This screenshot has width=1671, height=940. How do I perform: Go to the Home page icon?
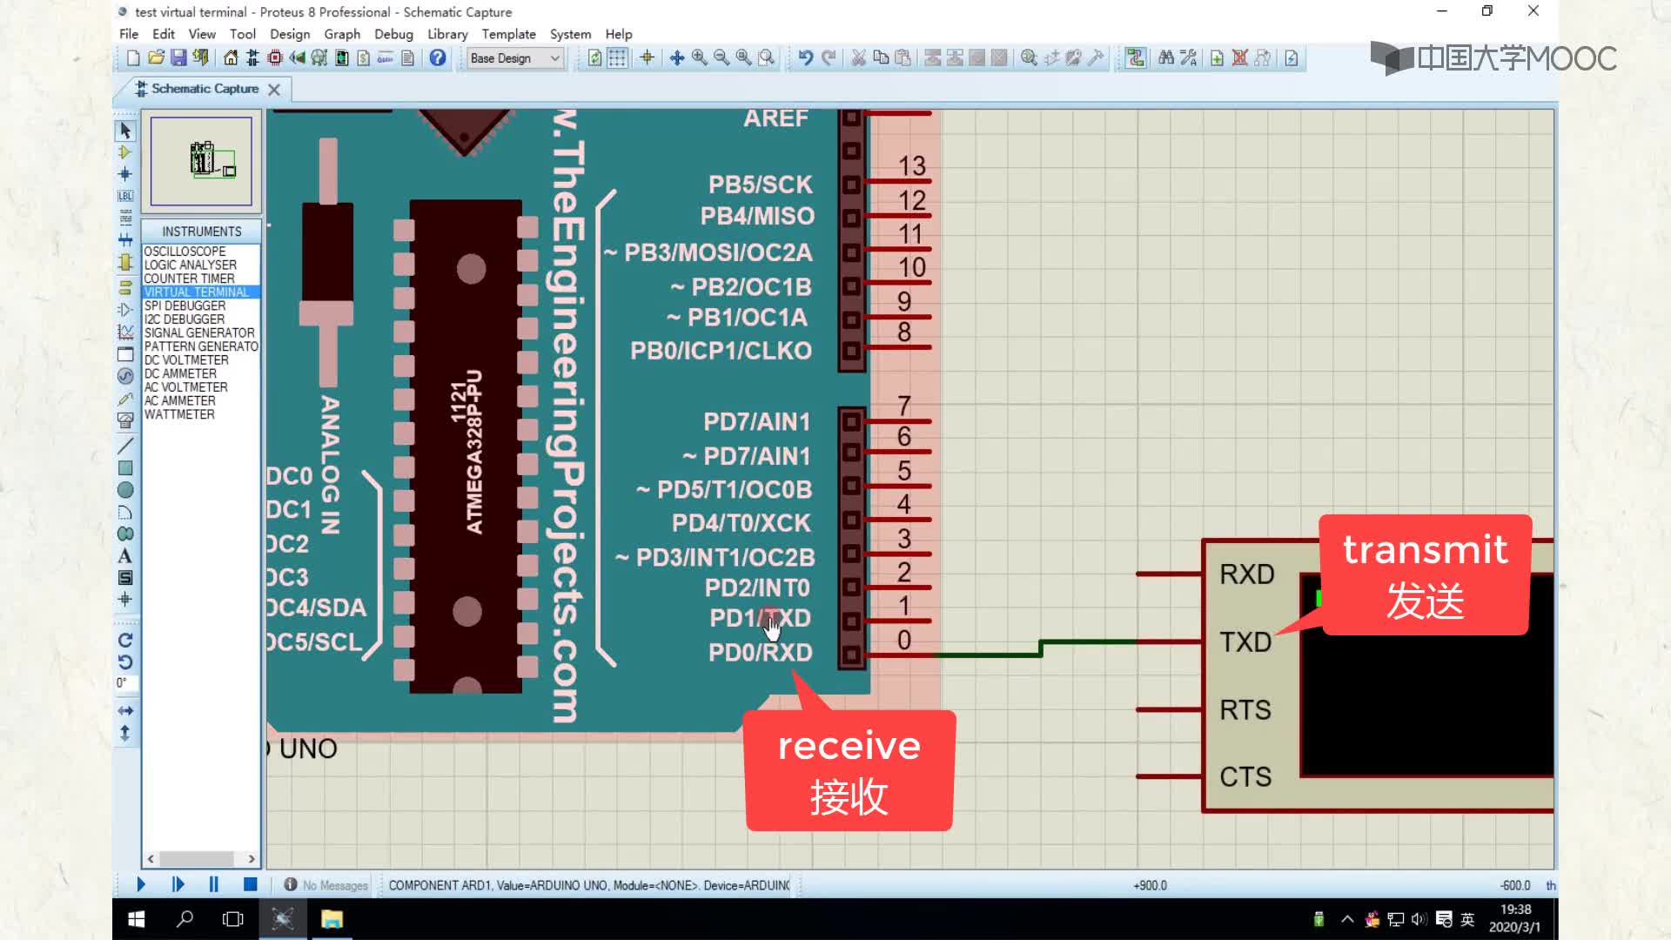(x=231, y=58)
